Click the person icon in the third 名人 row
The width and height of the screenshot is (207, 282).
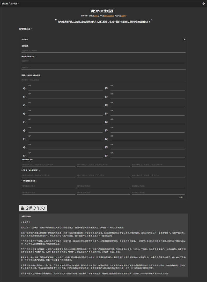[24, 105]
